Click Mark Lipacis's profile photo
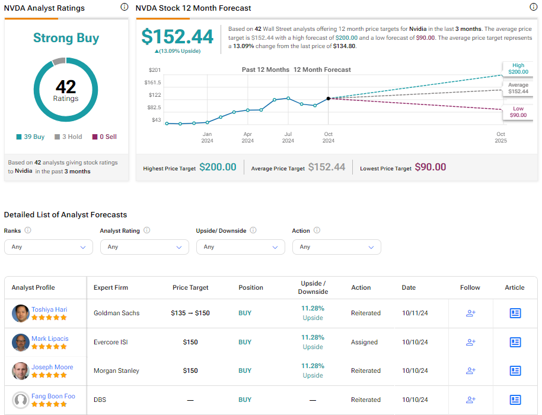The width and height of the screenshot is (542, 415). pyautogui.click(x=21, y=343)
